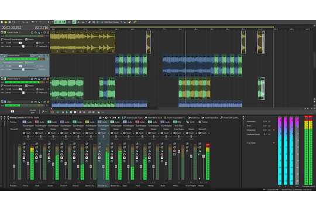
Task: Click Insert Bus button in mixer toolbar
Action: click(x=194, y=118)
